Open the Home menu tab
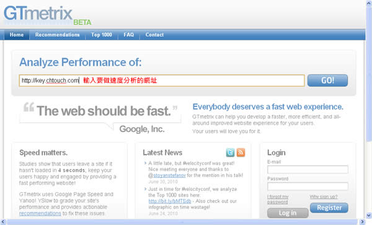 (x=17, y=35)
